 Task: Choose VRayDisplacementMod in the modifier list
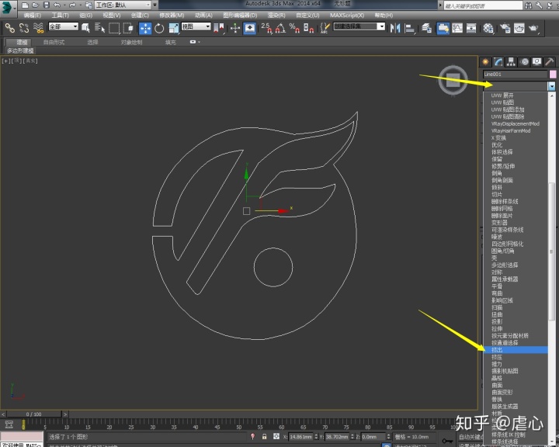516,123
